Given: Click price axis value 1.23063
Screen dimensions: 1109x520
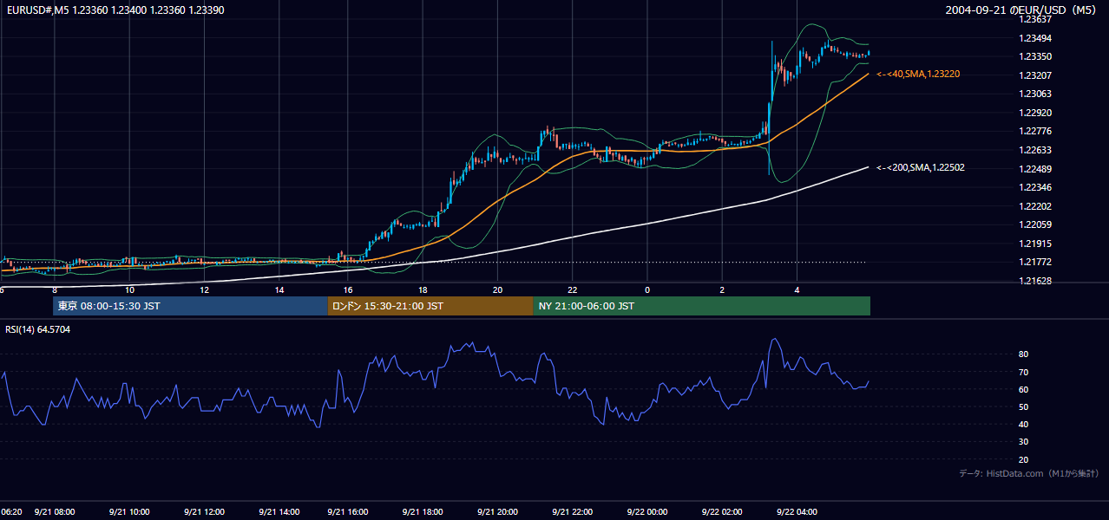Looking at the screenshot, I should tap(1035, 94).
